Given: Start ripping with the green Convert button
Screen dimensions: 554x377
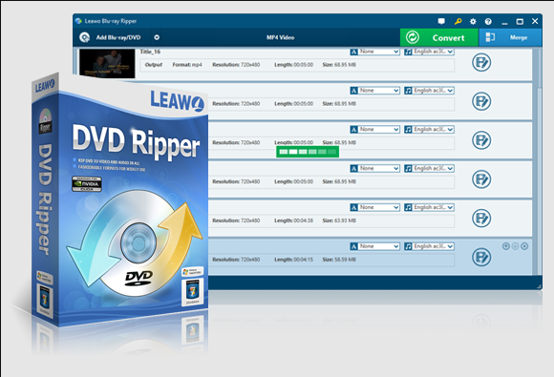Looking at the screenshot, I should (438, 37).
